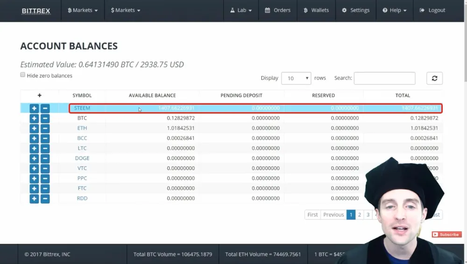Open the PPC symbol link

(x=82, y=178)
